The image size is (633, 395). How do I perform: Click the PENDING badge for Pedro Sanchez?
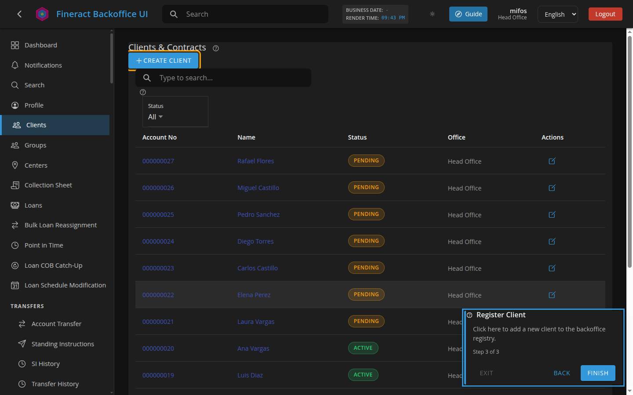[366, 214]
